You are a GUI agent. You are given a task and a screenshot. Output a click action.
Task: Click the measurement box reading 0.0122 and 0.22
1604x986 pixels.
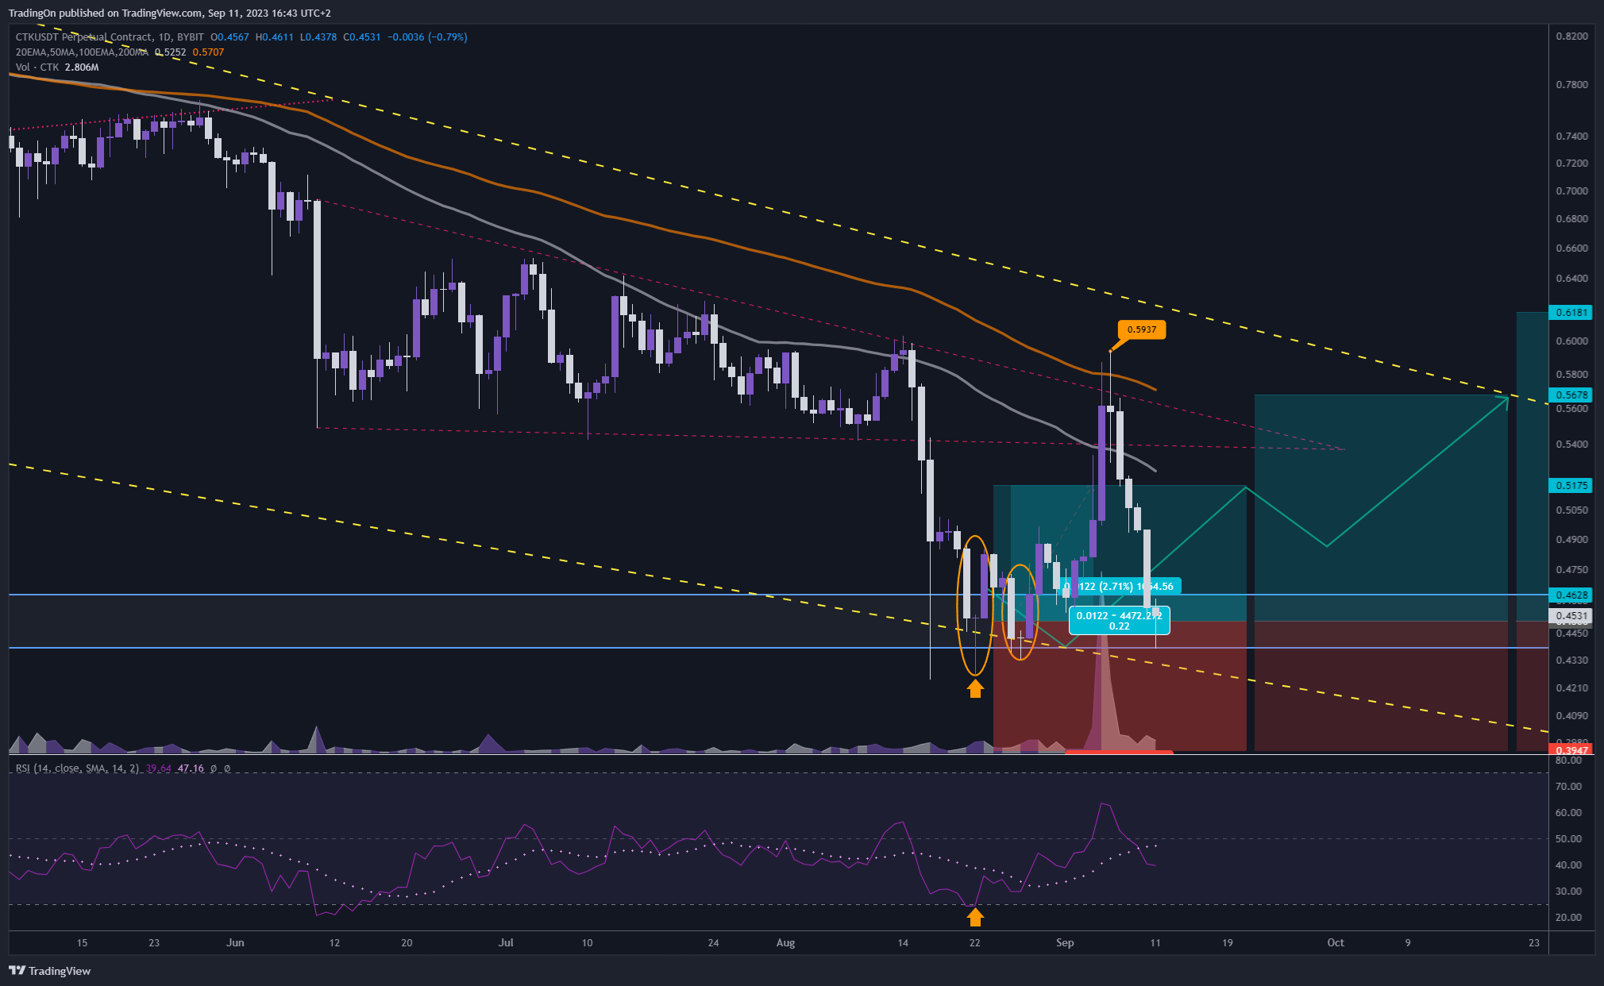coord(1119,621)
